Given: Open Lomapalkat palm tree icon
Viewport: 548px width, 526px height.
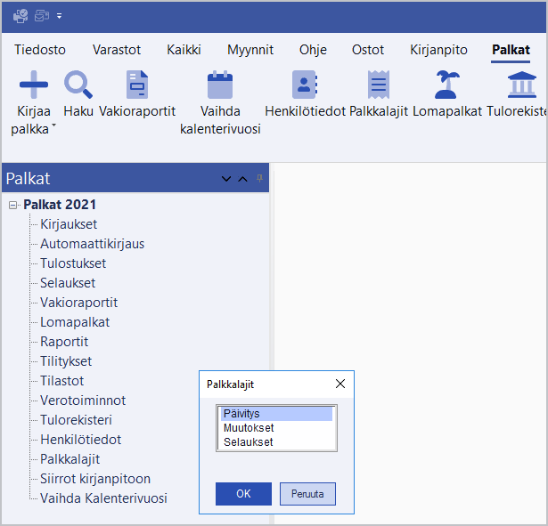Looking at the screenshot, I should (446, 85).
